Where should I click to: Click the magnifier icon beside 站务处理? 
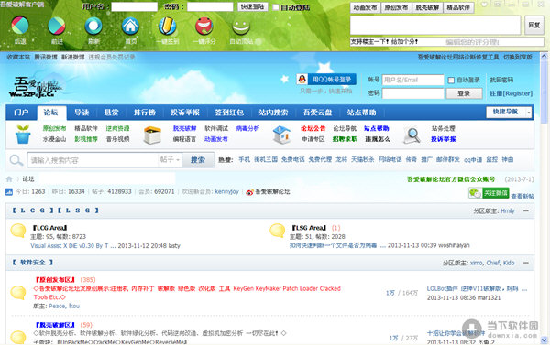412,135
